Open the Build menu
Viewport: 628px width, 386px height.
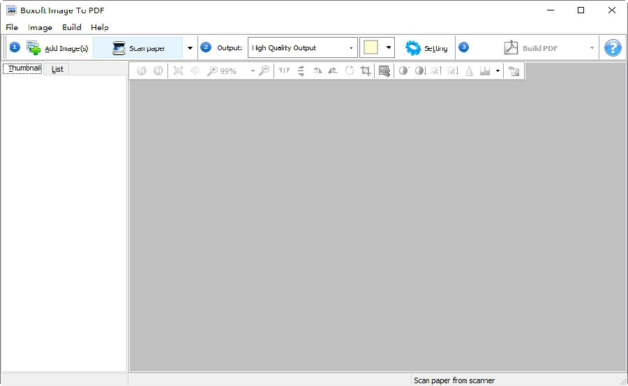click(x=72, y=27)
